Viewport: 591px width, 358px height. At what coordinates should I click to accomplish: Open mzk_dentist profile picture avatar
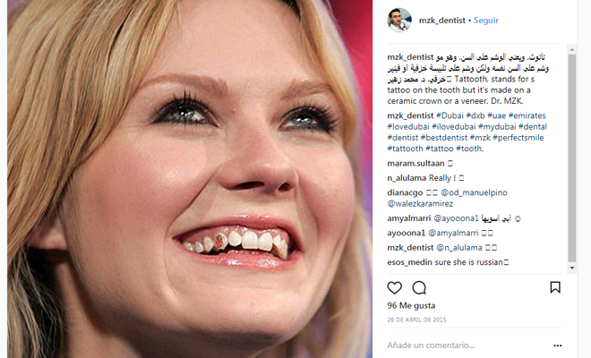coord(399,20)
